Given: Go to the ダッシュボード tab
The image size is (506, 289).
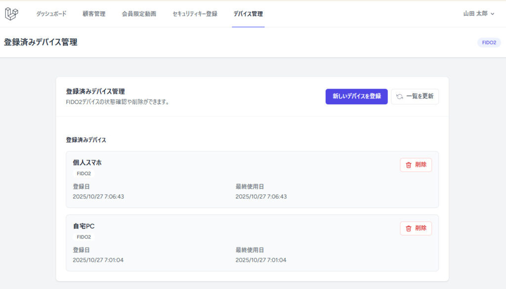Looking at the screenshot, I should [x=51, y=14].
